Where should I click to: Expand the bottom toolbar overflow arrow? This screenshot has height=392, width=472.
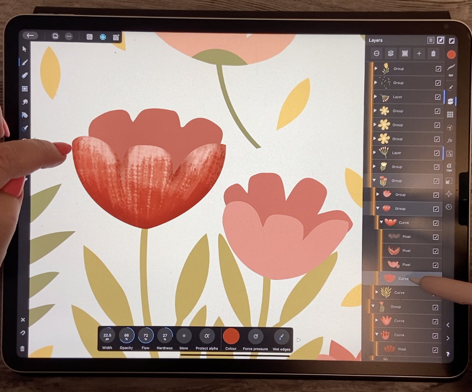pos(299,340)
